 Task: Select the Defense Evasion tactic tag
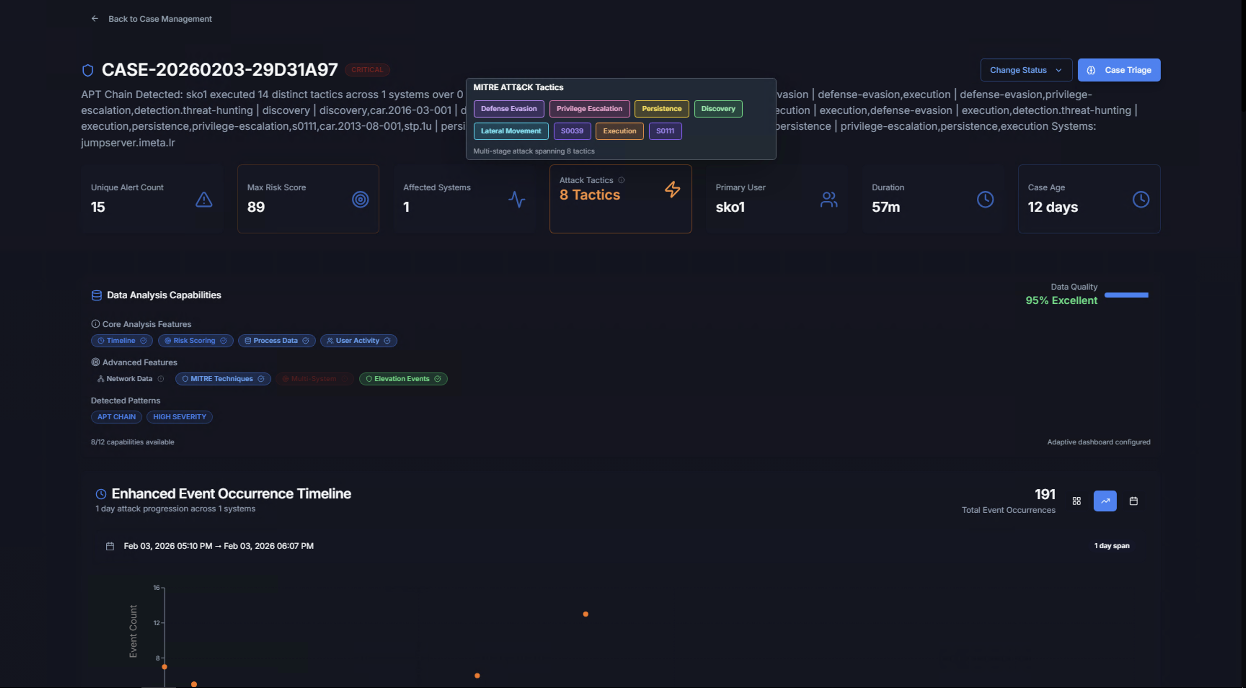click(508, 109)
